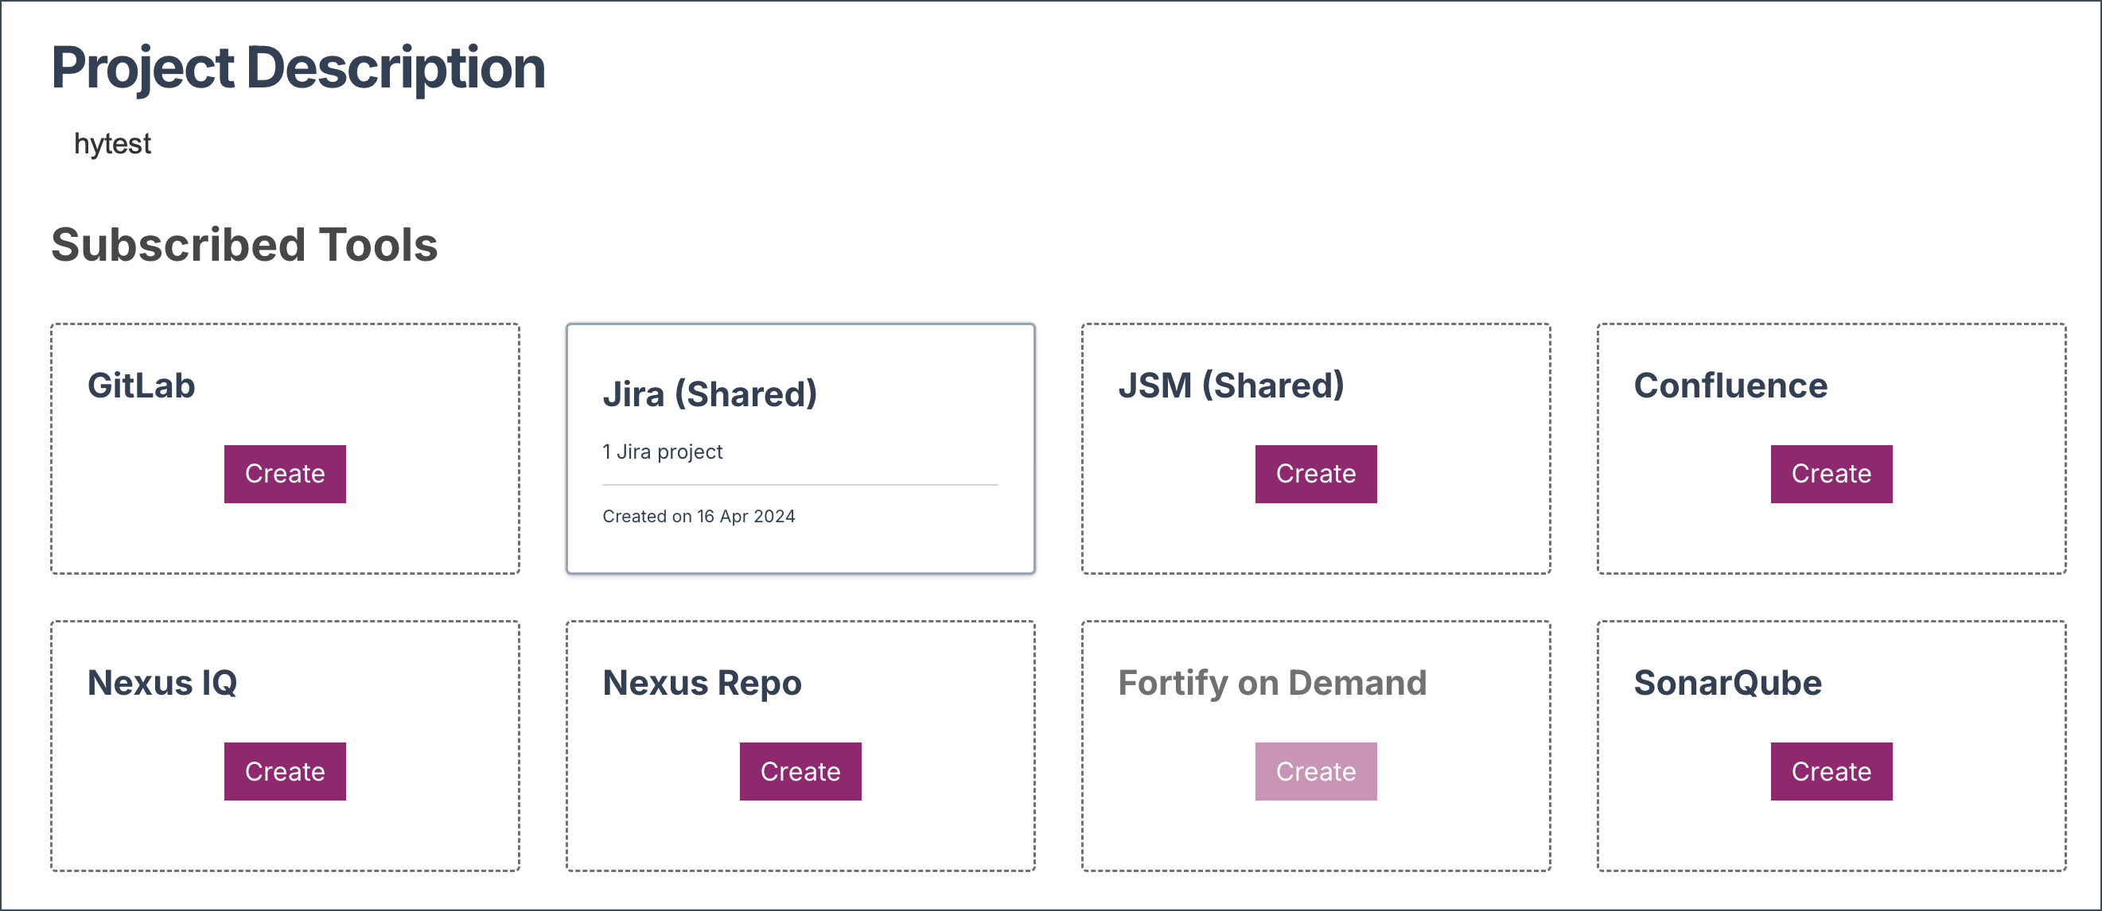This screenshot has width=2102, height=911.
Task: Click Create in Nexus IQ card
Action: pos(285,771)
